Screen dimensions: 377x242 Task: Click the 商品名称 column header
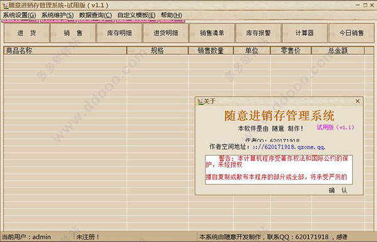point(65,50)
